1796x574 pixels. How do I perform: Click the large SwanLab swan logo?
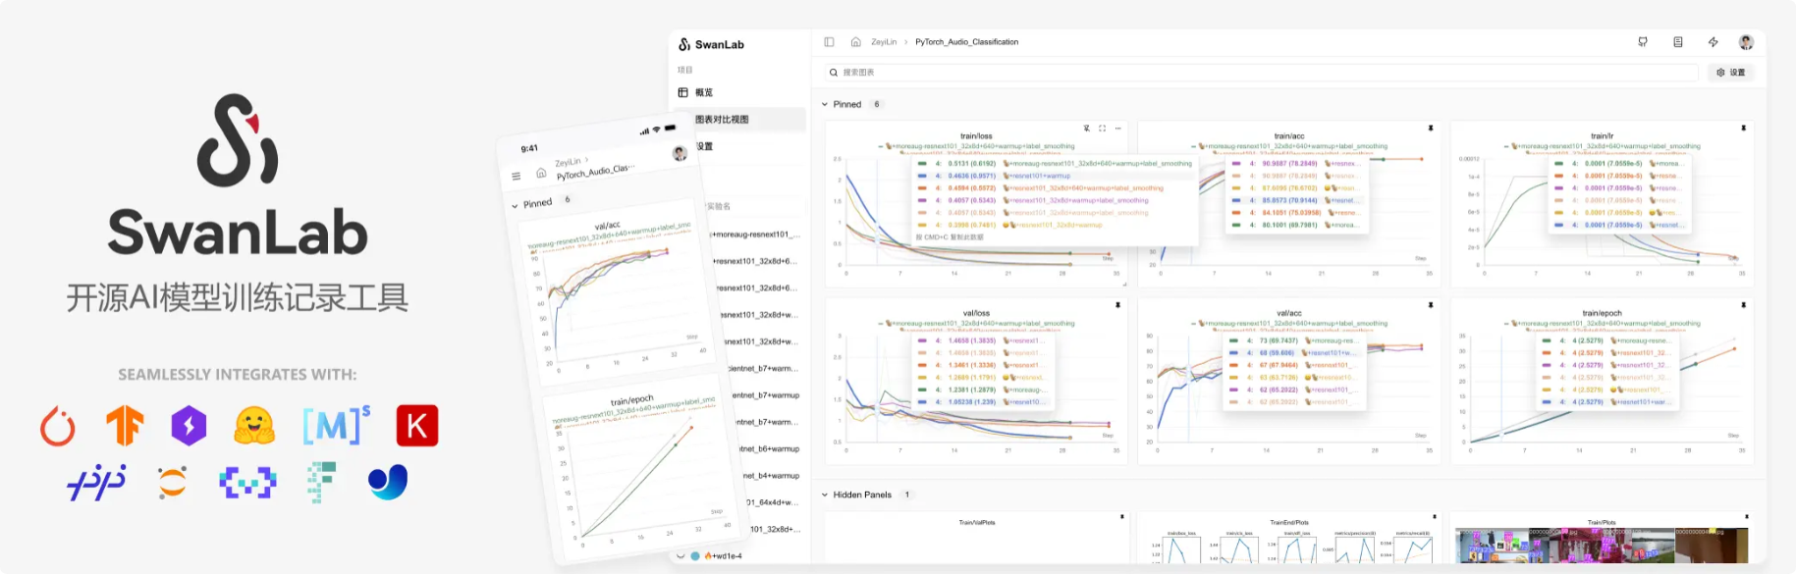[x=238, y=139]
